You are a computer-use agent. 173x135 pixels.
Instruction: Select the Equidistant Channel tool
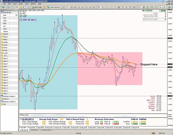[x=119, y=7]
